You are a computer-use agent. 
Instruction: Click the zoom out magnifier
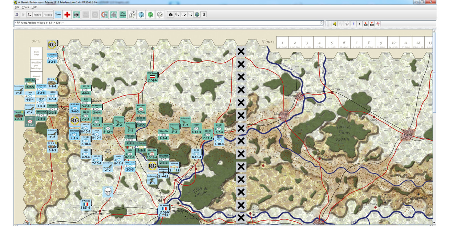pos(190,14)
